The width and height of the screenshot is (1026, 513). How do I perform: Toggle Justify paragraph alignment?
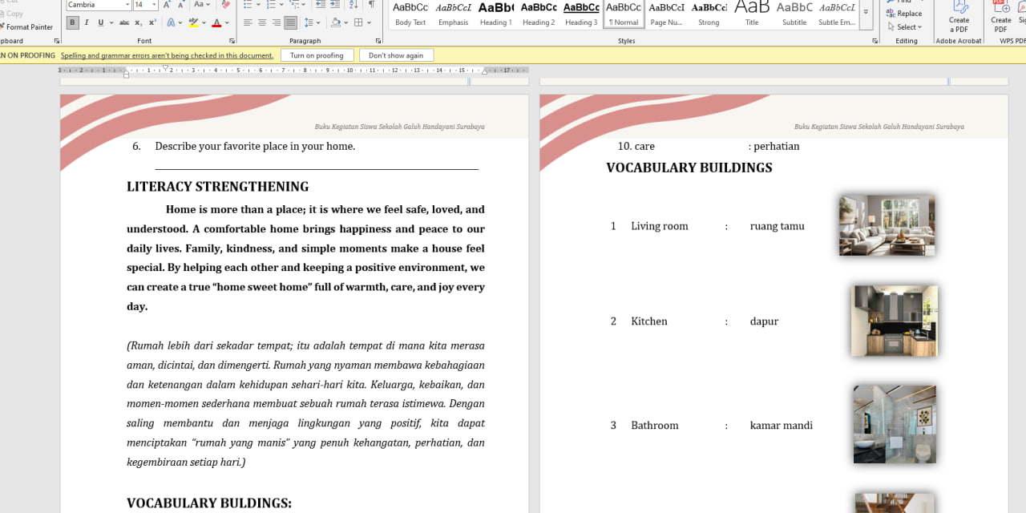point(290,22)
